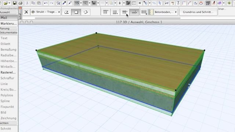
Task: Expand the Dokumentation toolbox section
Action: click(9, 33)
